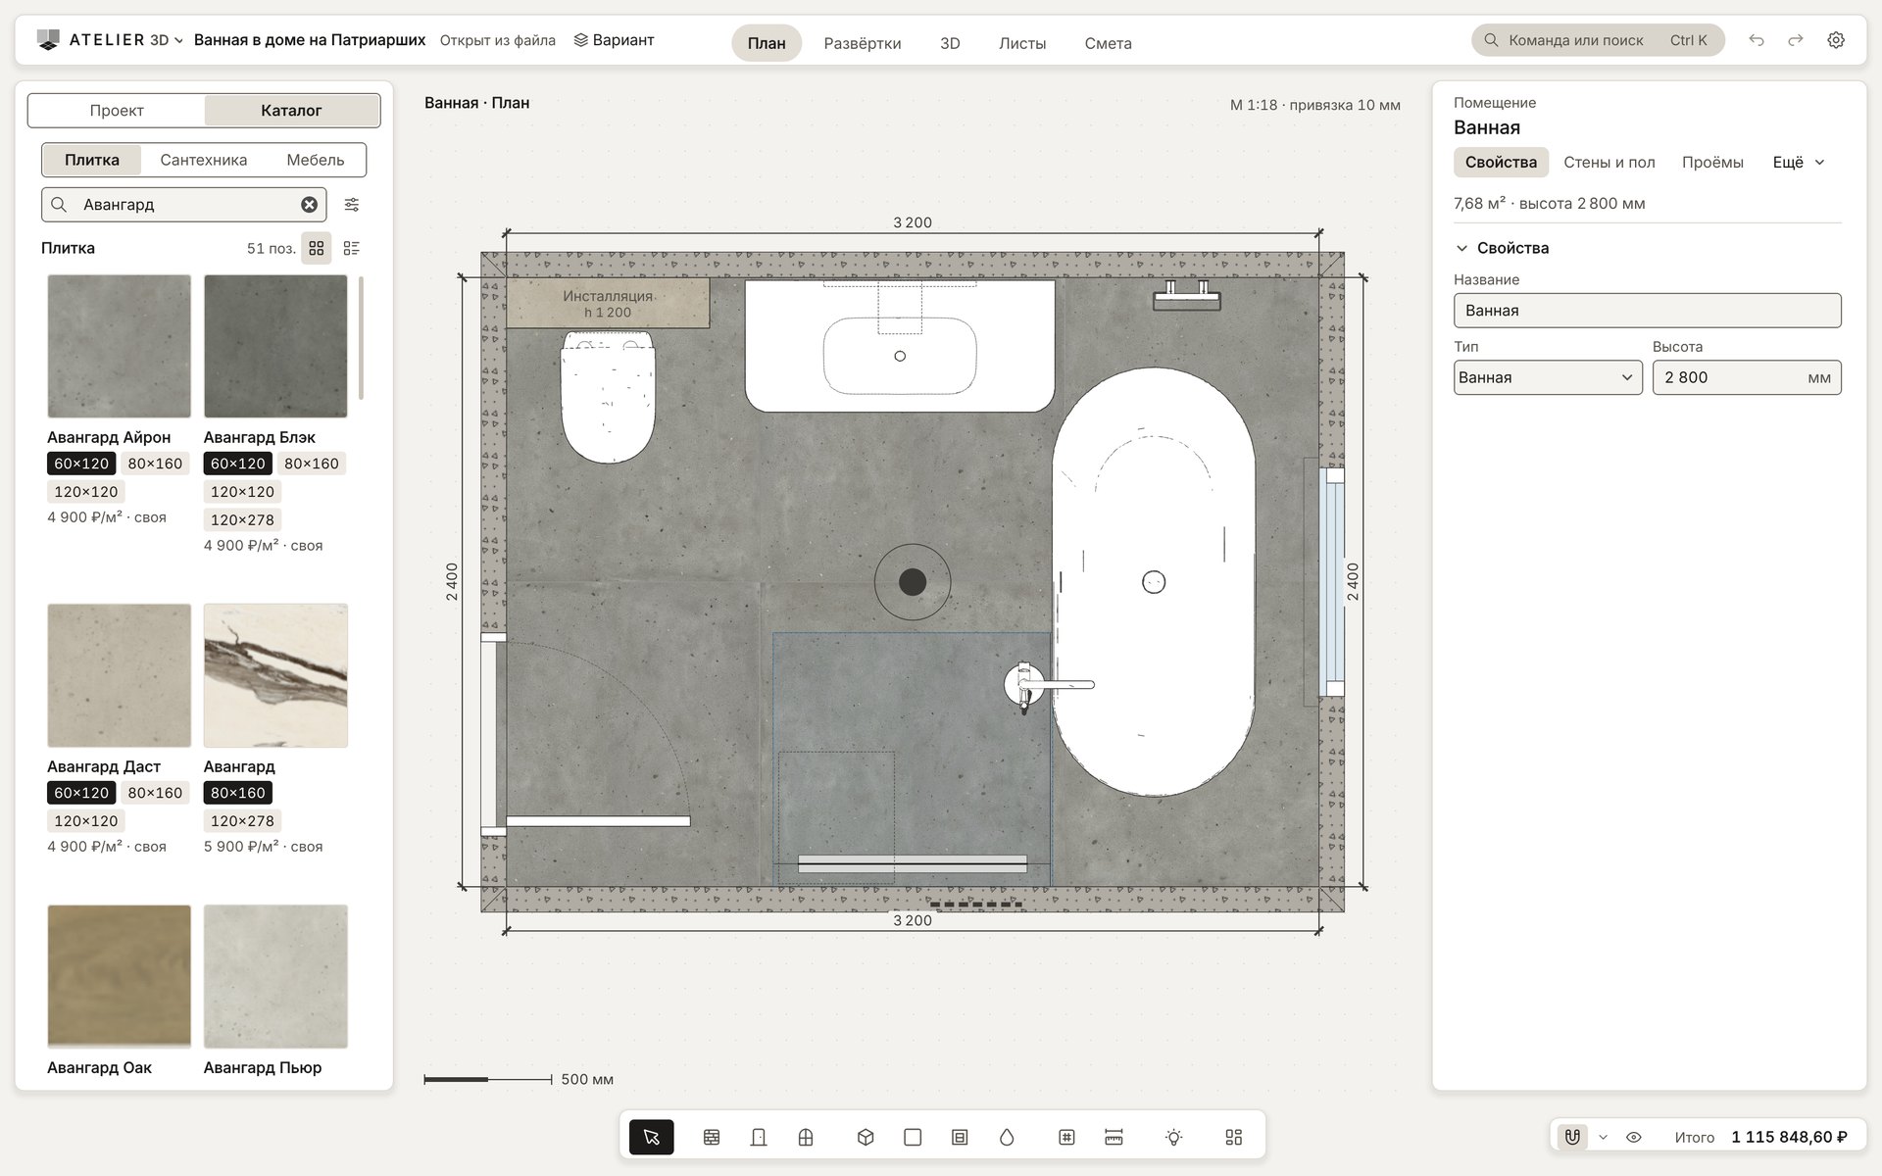Toggle magnet snapping
This screenshot has height=1176, width=1882.
tap(1572, 1137)
